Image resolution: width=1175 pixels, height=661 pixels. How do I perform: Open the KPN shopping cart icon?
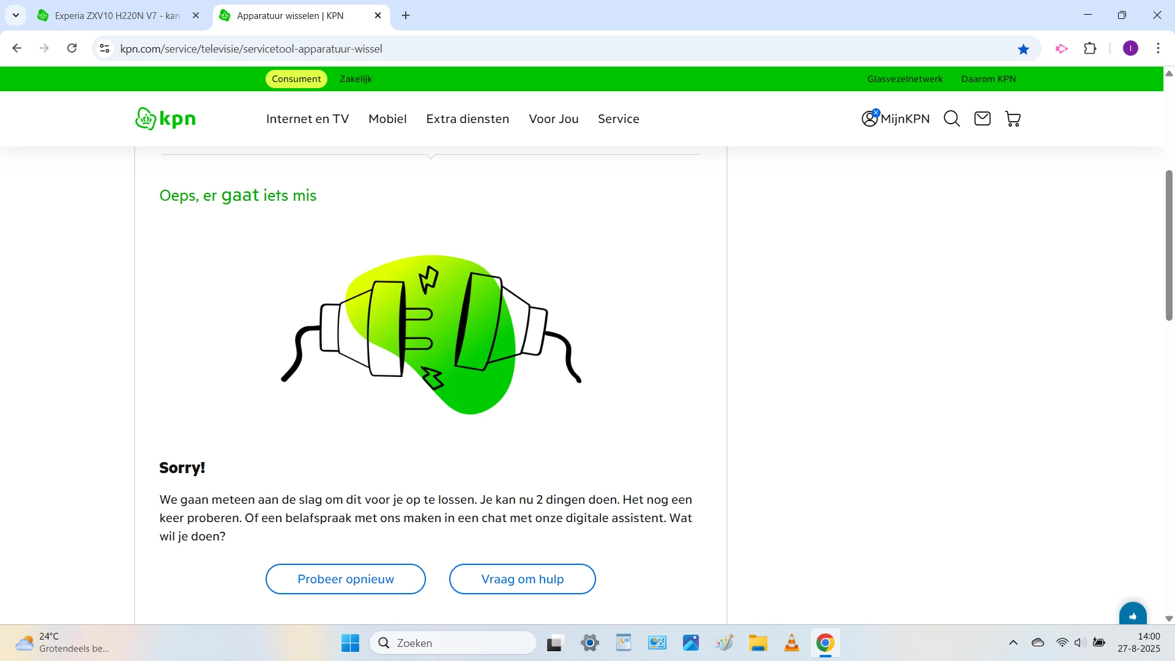click(x=1013, y=119)
